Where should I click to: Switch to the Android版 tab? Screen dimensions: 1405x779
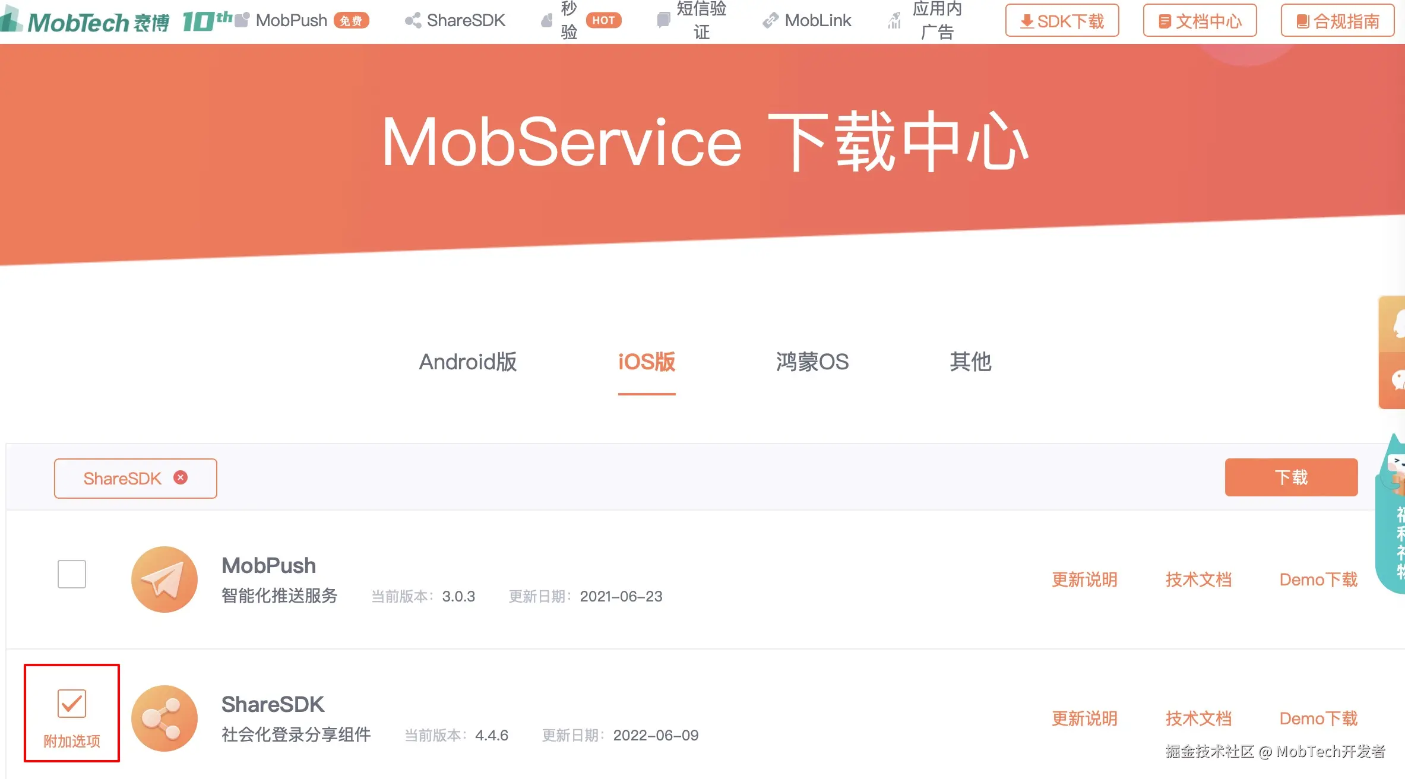tap(468, 362)
